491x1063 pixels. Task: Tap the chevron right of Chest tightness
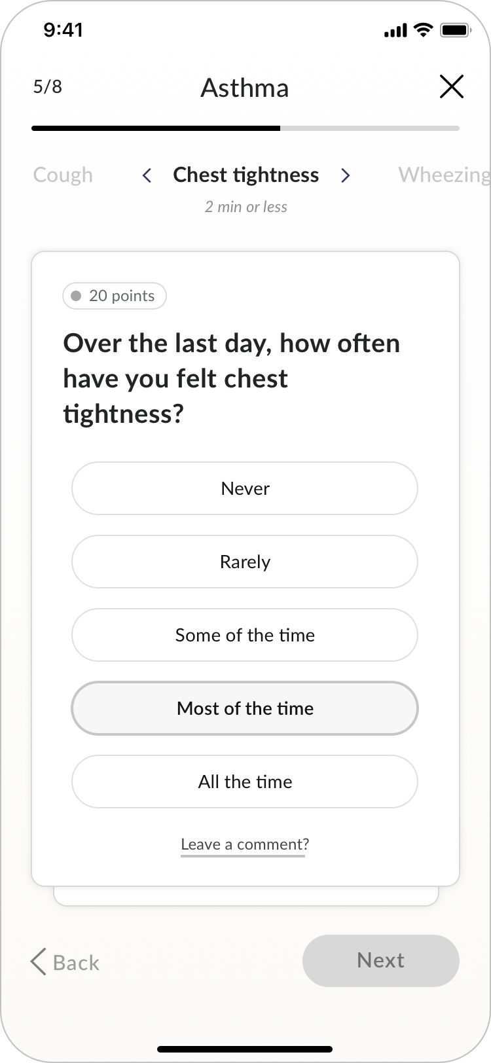[x=345, y=175]
